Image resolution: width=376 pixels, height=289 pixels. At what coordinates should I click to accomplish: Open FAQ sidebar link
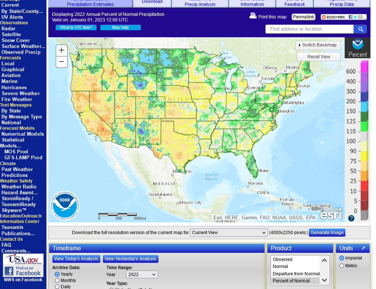pos(6,245)
